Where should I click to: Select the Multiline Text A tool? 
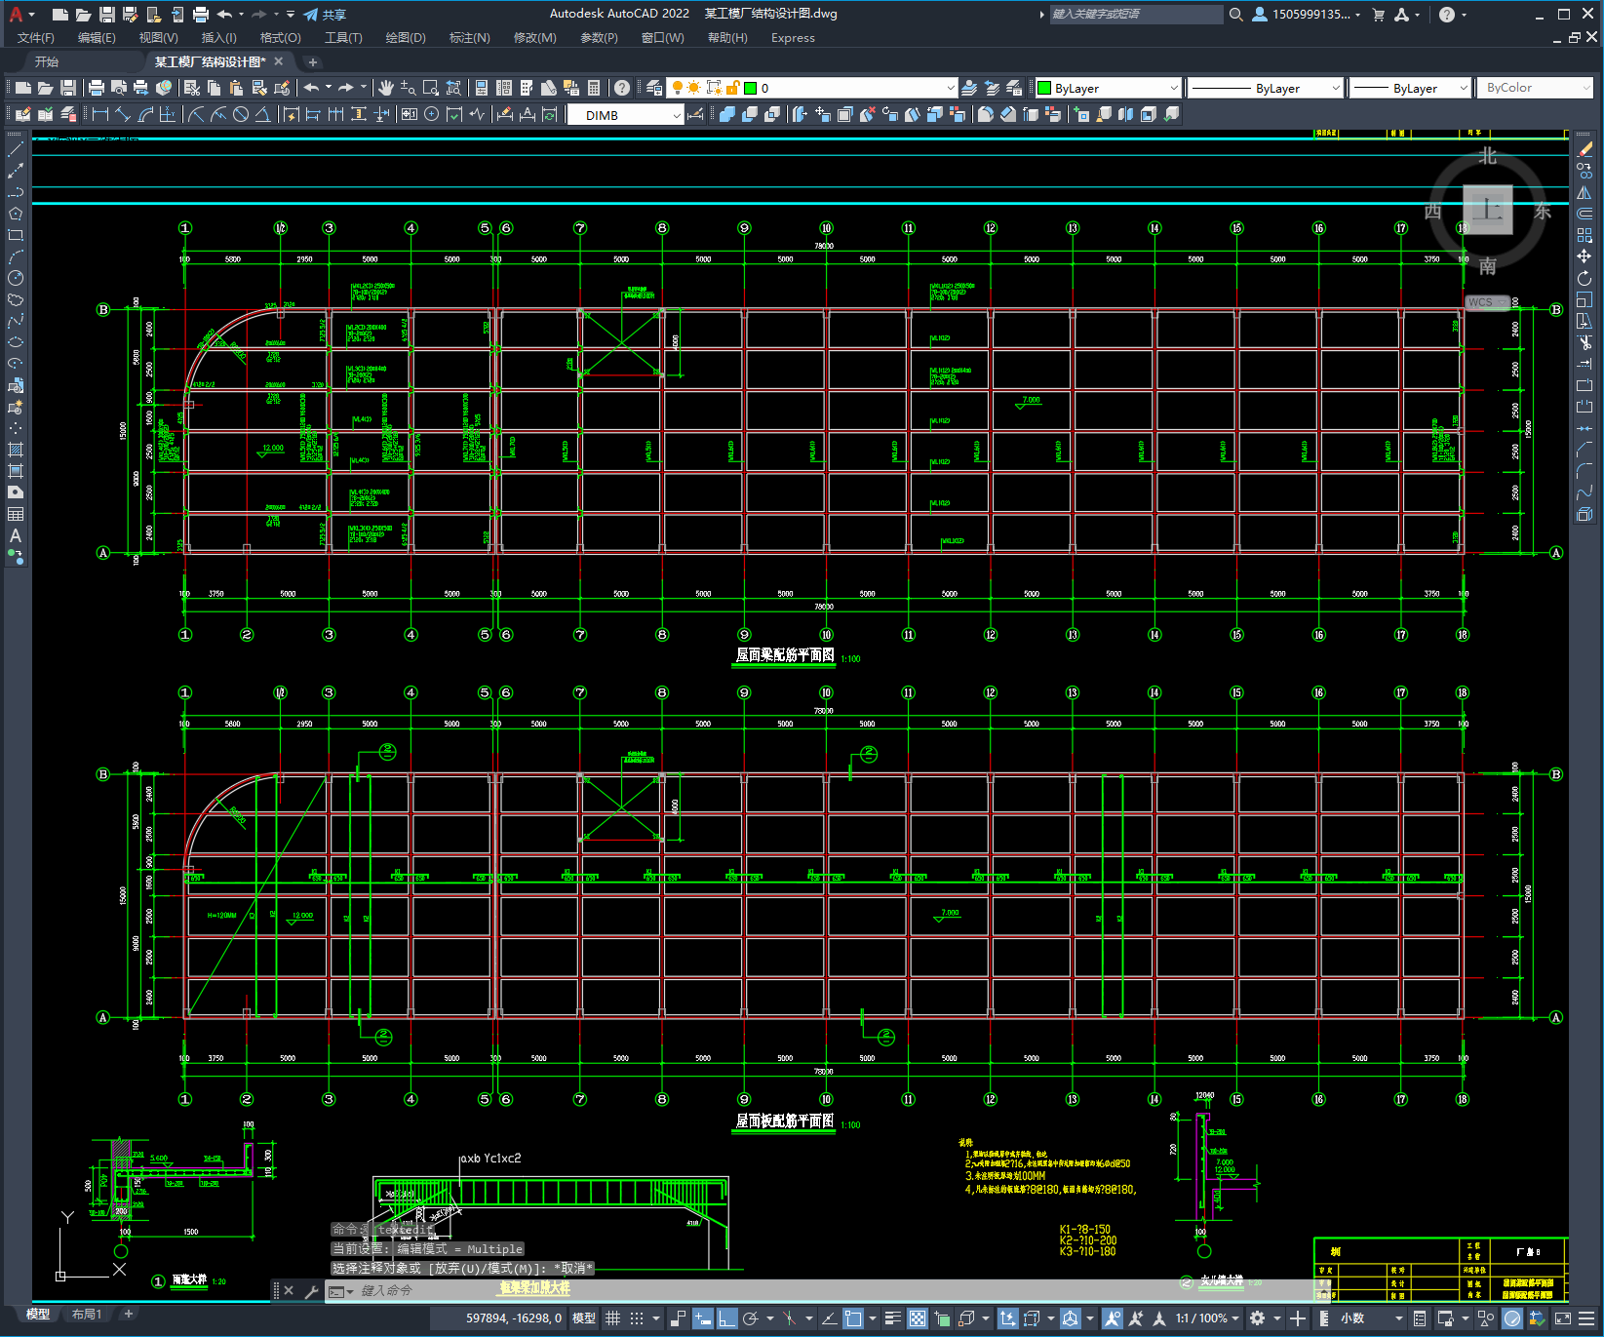(16, 535)
